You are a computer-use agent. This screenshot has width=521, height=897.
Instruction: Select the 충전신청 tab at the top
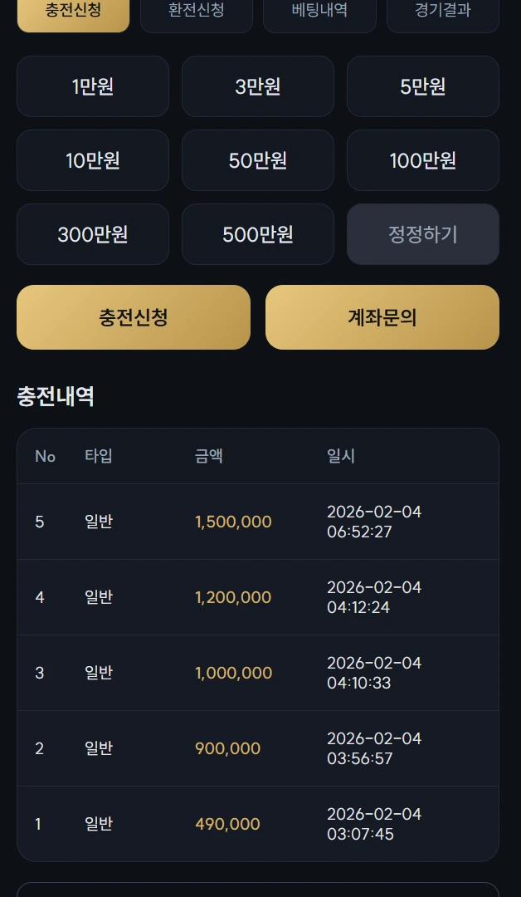click(x=73, y=12)
